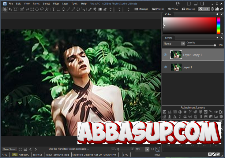
Task: Pick the Selection Brush tool
Action: tap(22, 9)
